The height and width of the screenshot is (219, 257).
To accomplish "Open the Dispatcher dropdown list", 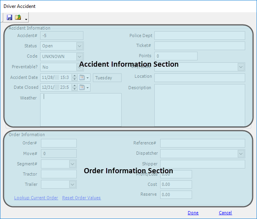I will pyautogui.click(x=241, y=154).
